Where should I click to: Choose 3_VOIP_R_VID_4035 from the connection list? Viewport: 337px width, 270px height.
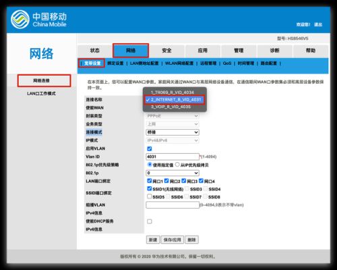(x=171, y=107)
